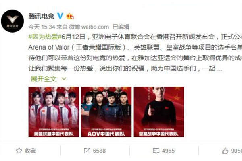242x161 pixels.
Task: View the 已编辑 edit history
Action: pos(121,27)
